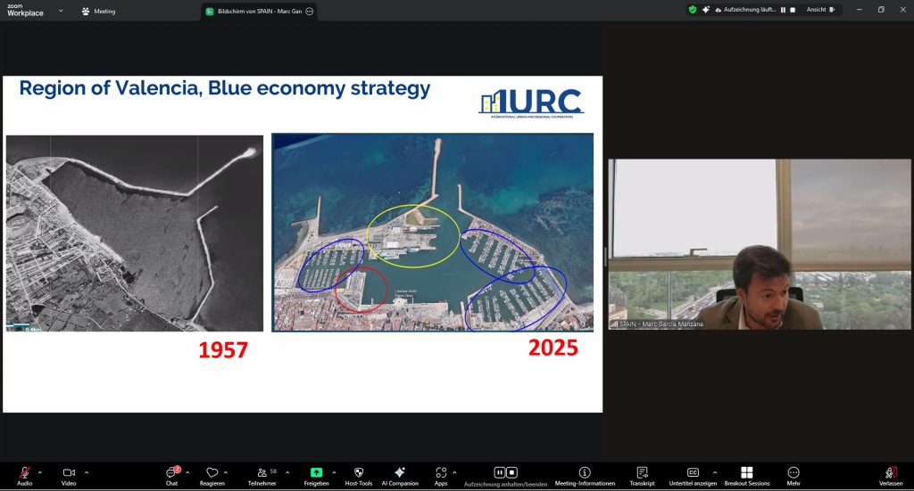914x491 pixels.
Task: Click the divider handle between slide and video
Action: pyautogui.click(x=605, y=256)
